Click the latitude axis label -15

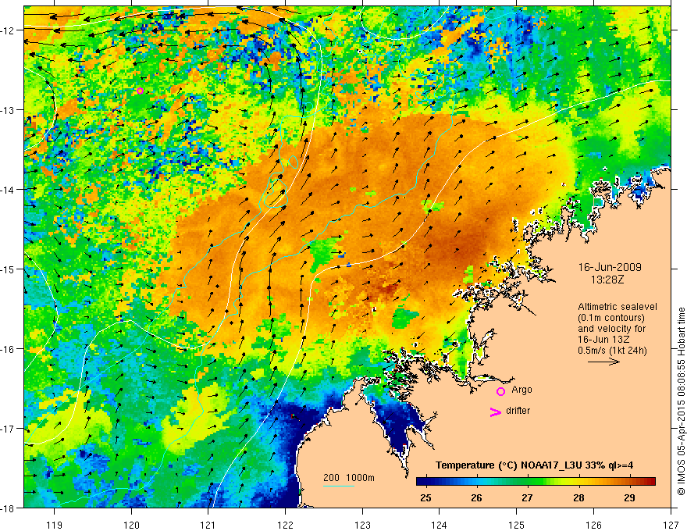8,269
